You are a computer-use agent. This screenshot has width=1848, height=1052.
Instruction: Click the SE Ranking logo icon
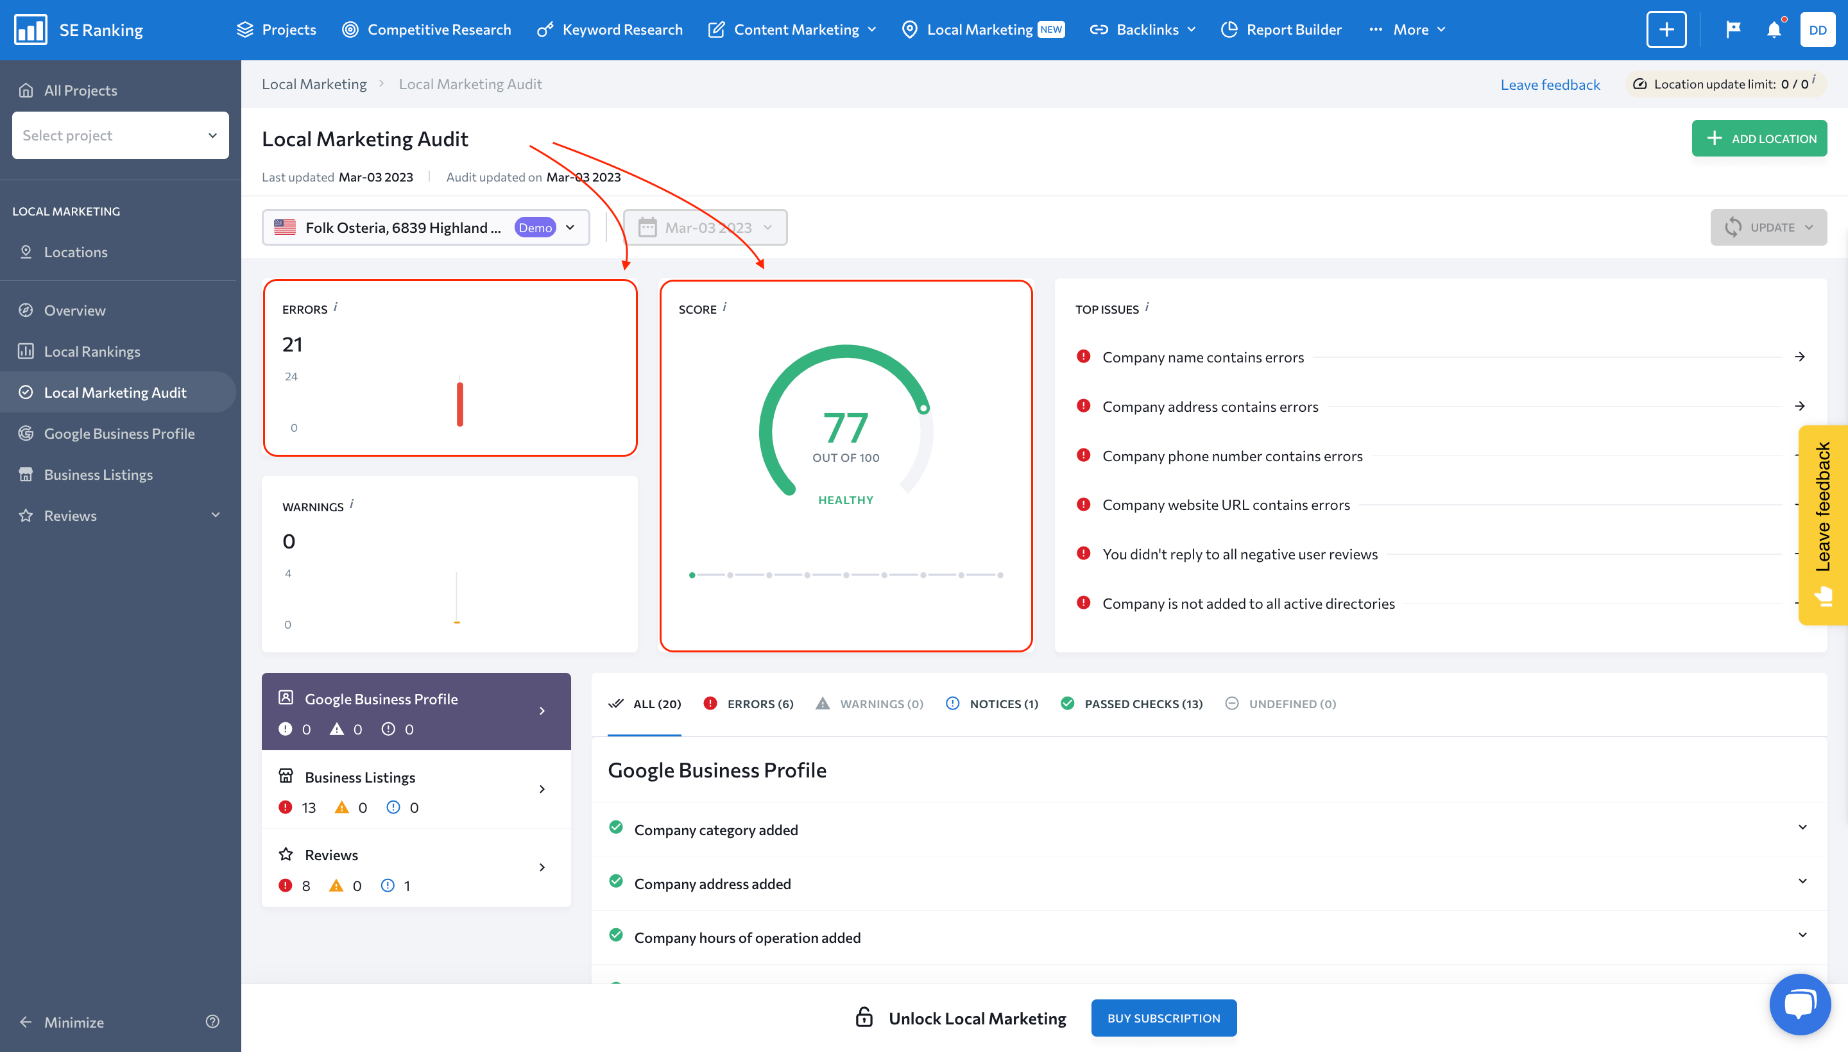30,30
